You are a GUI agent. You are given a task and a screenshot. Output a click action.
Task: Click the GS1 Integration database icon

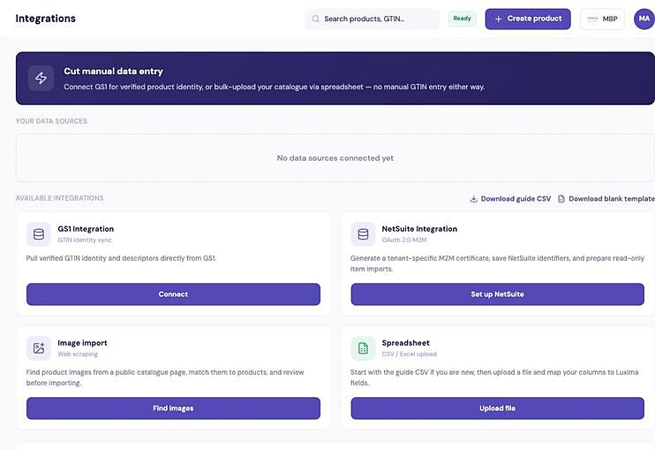pyautogui.click(x=39, y=234)
